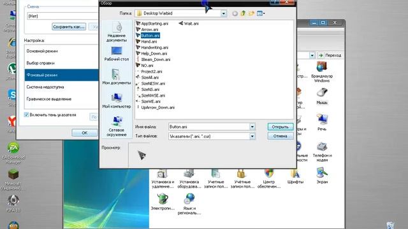Select SizeAll.ani file
This screenshot has width=408, height=229.
click(x=147, y=78)
